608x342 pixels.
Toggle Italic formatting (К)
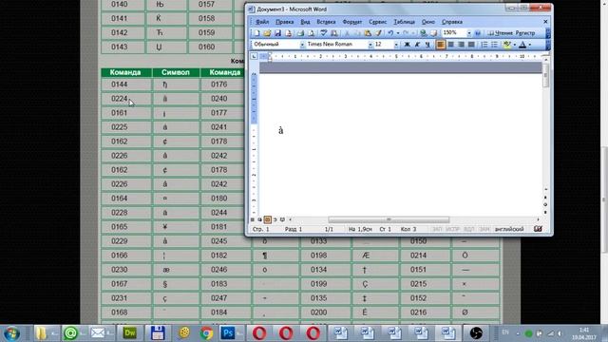(x=417, y=45)
